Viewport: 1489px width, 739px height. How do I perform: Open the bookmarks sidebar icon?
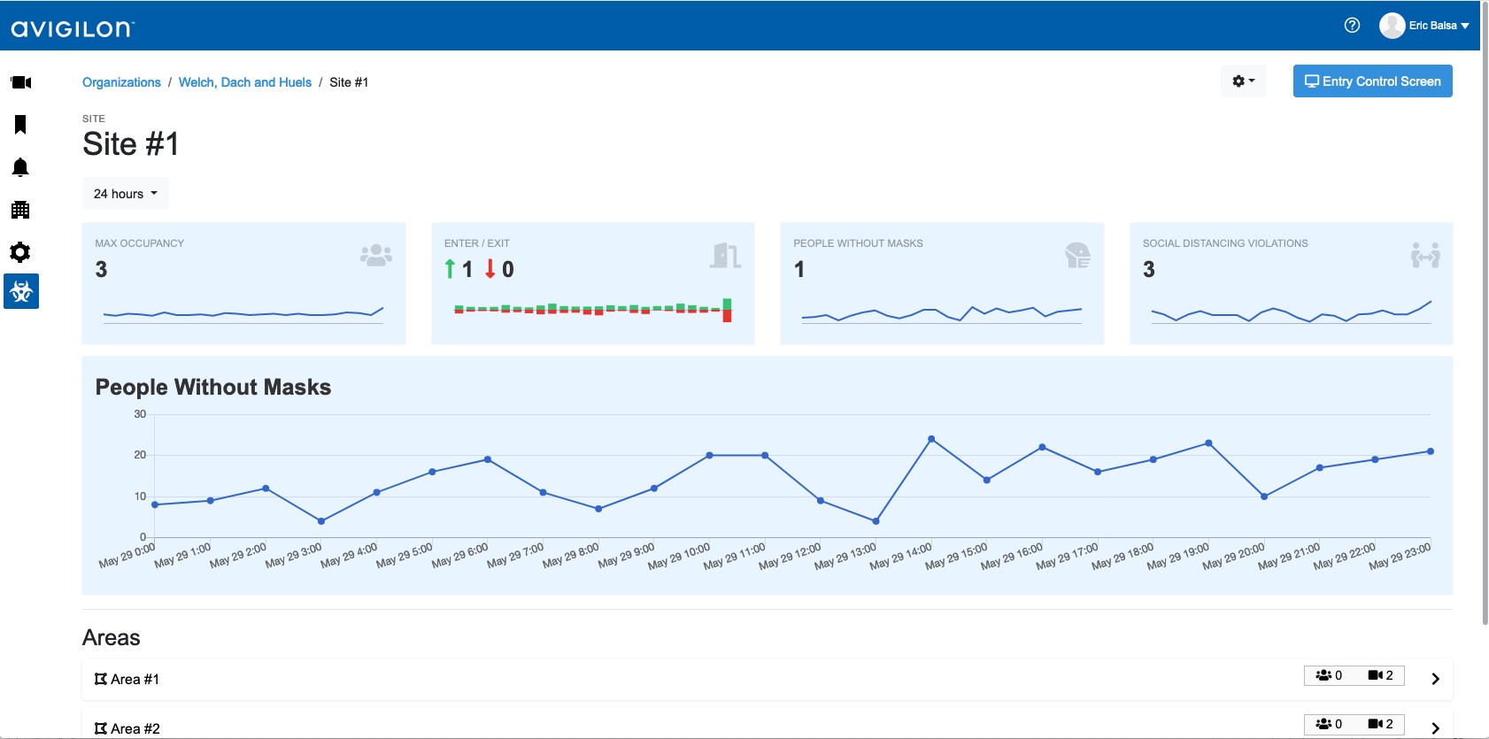coord(20,125)
